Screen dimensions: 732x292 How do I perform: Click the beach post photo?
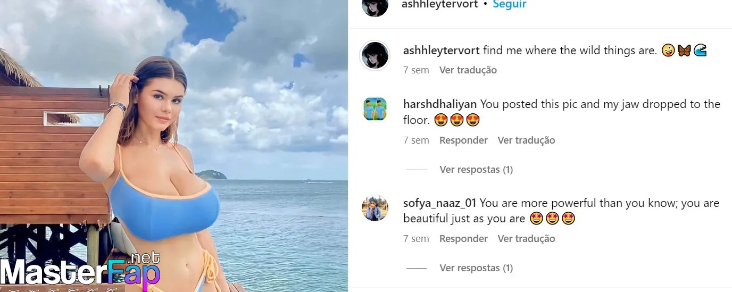coord(174,146)
